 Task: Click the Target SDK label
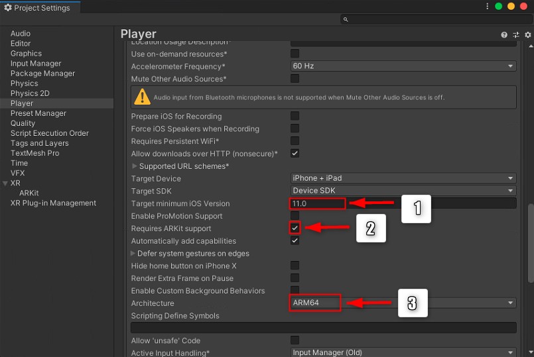click(151, 191)
